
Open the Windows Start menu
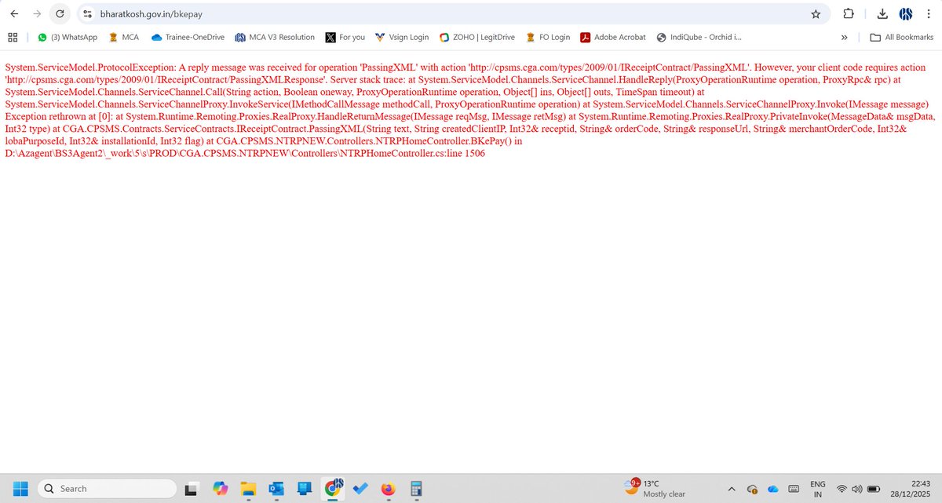(x=20, y=488)
